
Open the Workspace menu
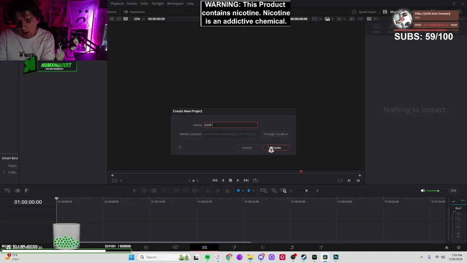click(x=175, y=3)
